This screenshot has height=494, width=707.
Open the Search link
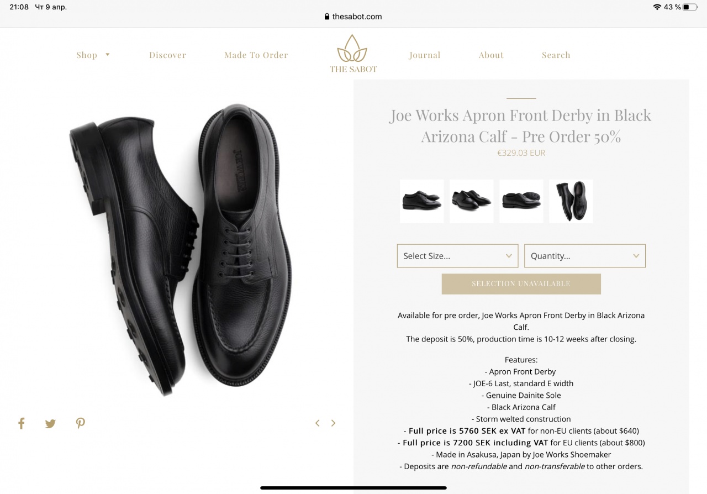[x=556, y=55]
